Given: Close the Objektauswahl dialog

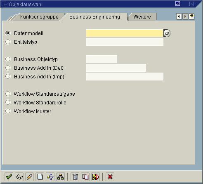Looking at the screenshot, I should [x=191, y=4].
